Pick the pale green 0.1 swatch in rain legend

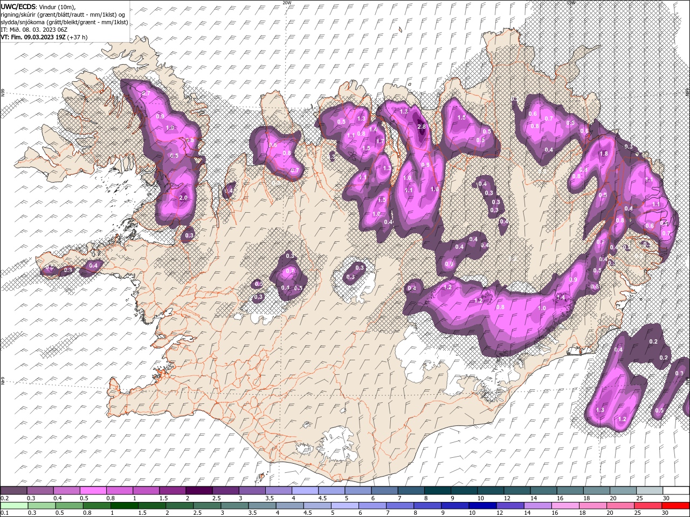pos(13,506)
